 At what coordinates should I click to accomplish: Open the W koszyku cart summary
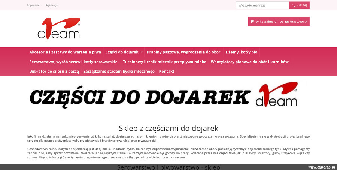click(279, 22)
